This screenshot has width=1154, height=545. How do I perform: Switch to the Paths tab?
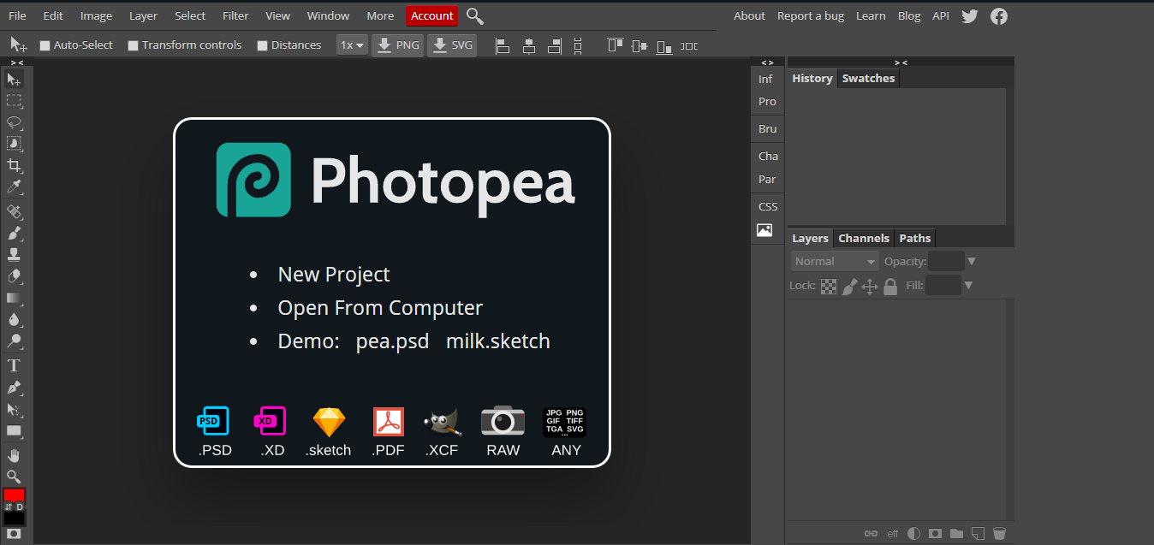coord(915,239)
